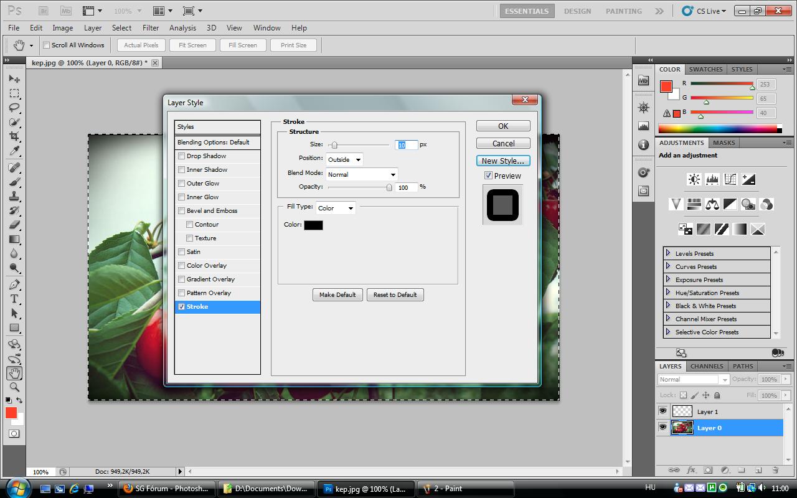
Task: Open the Filter menu
Action: 151,28
